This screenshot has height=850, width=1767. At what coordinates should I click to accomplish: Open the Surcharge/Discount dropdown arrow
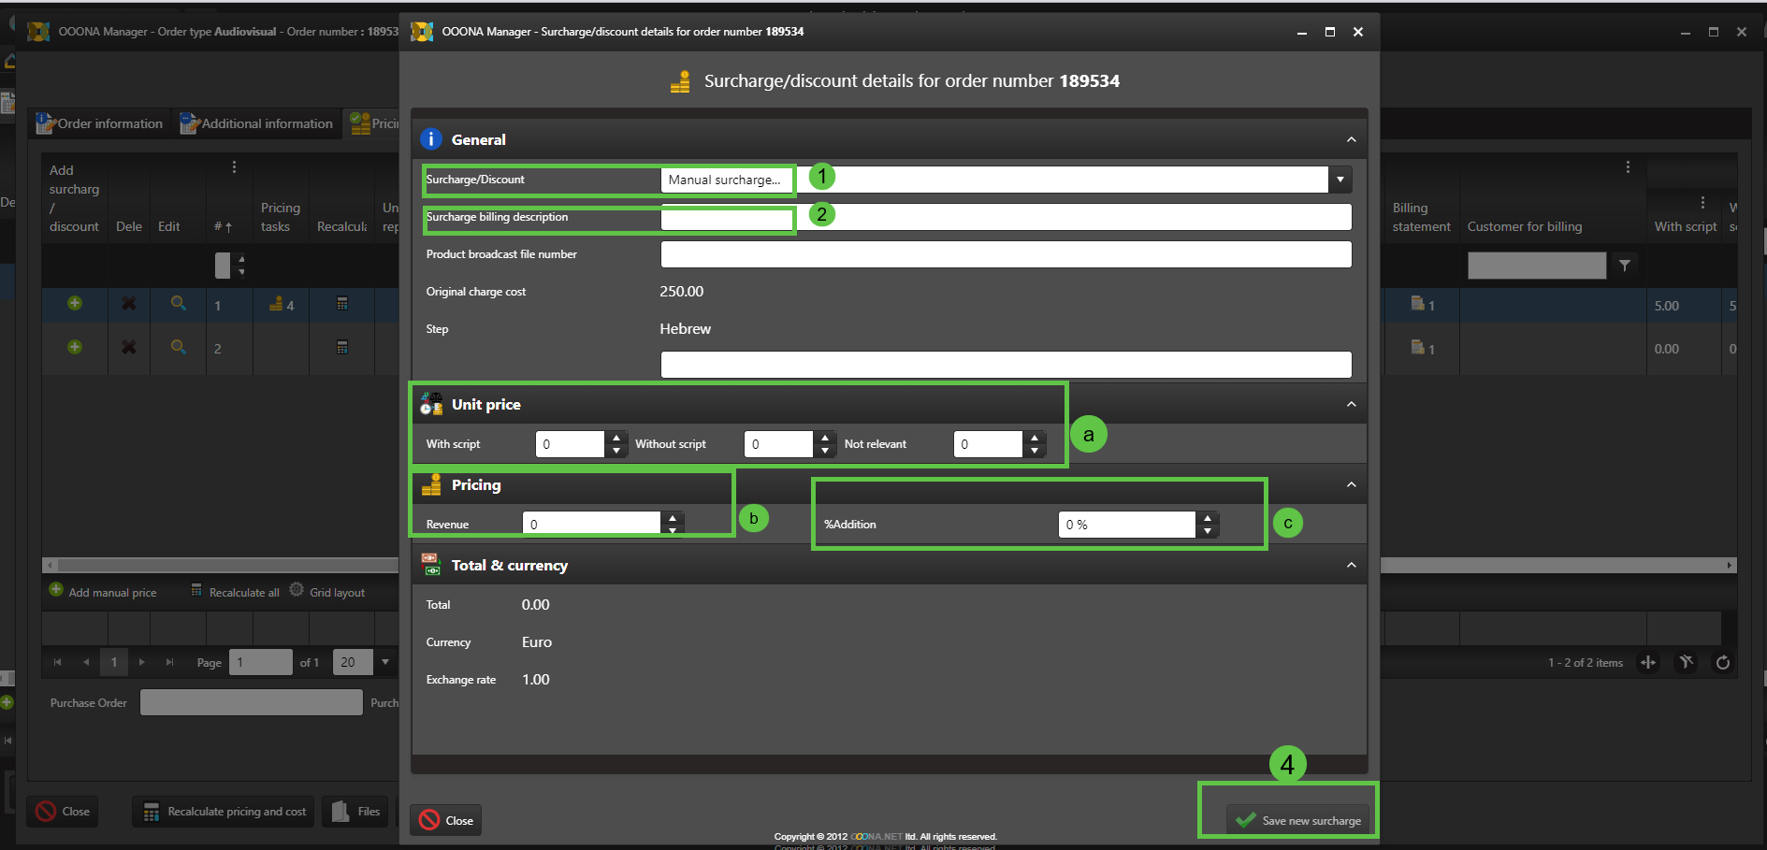click(x=1340, y=180)
